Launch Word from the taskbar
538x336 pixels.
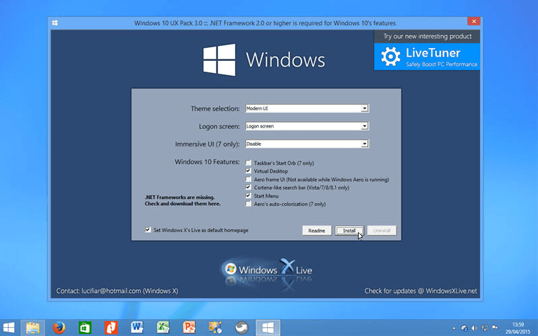pyautogui.click(x=137, y=327)
